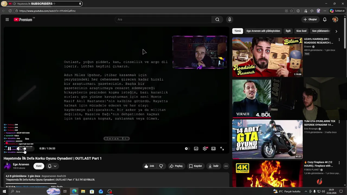347x195 pixels.
Task: Switch to theater mode view
Action: pyautogui.click(x=213, y=148)
